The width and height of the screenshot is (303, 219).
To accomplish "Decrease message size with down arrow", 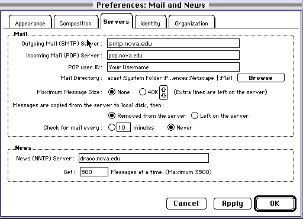I will point(163,96).
